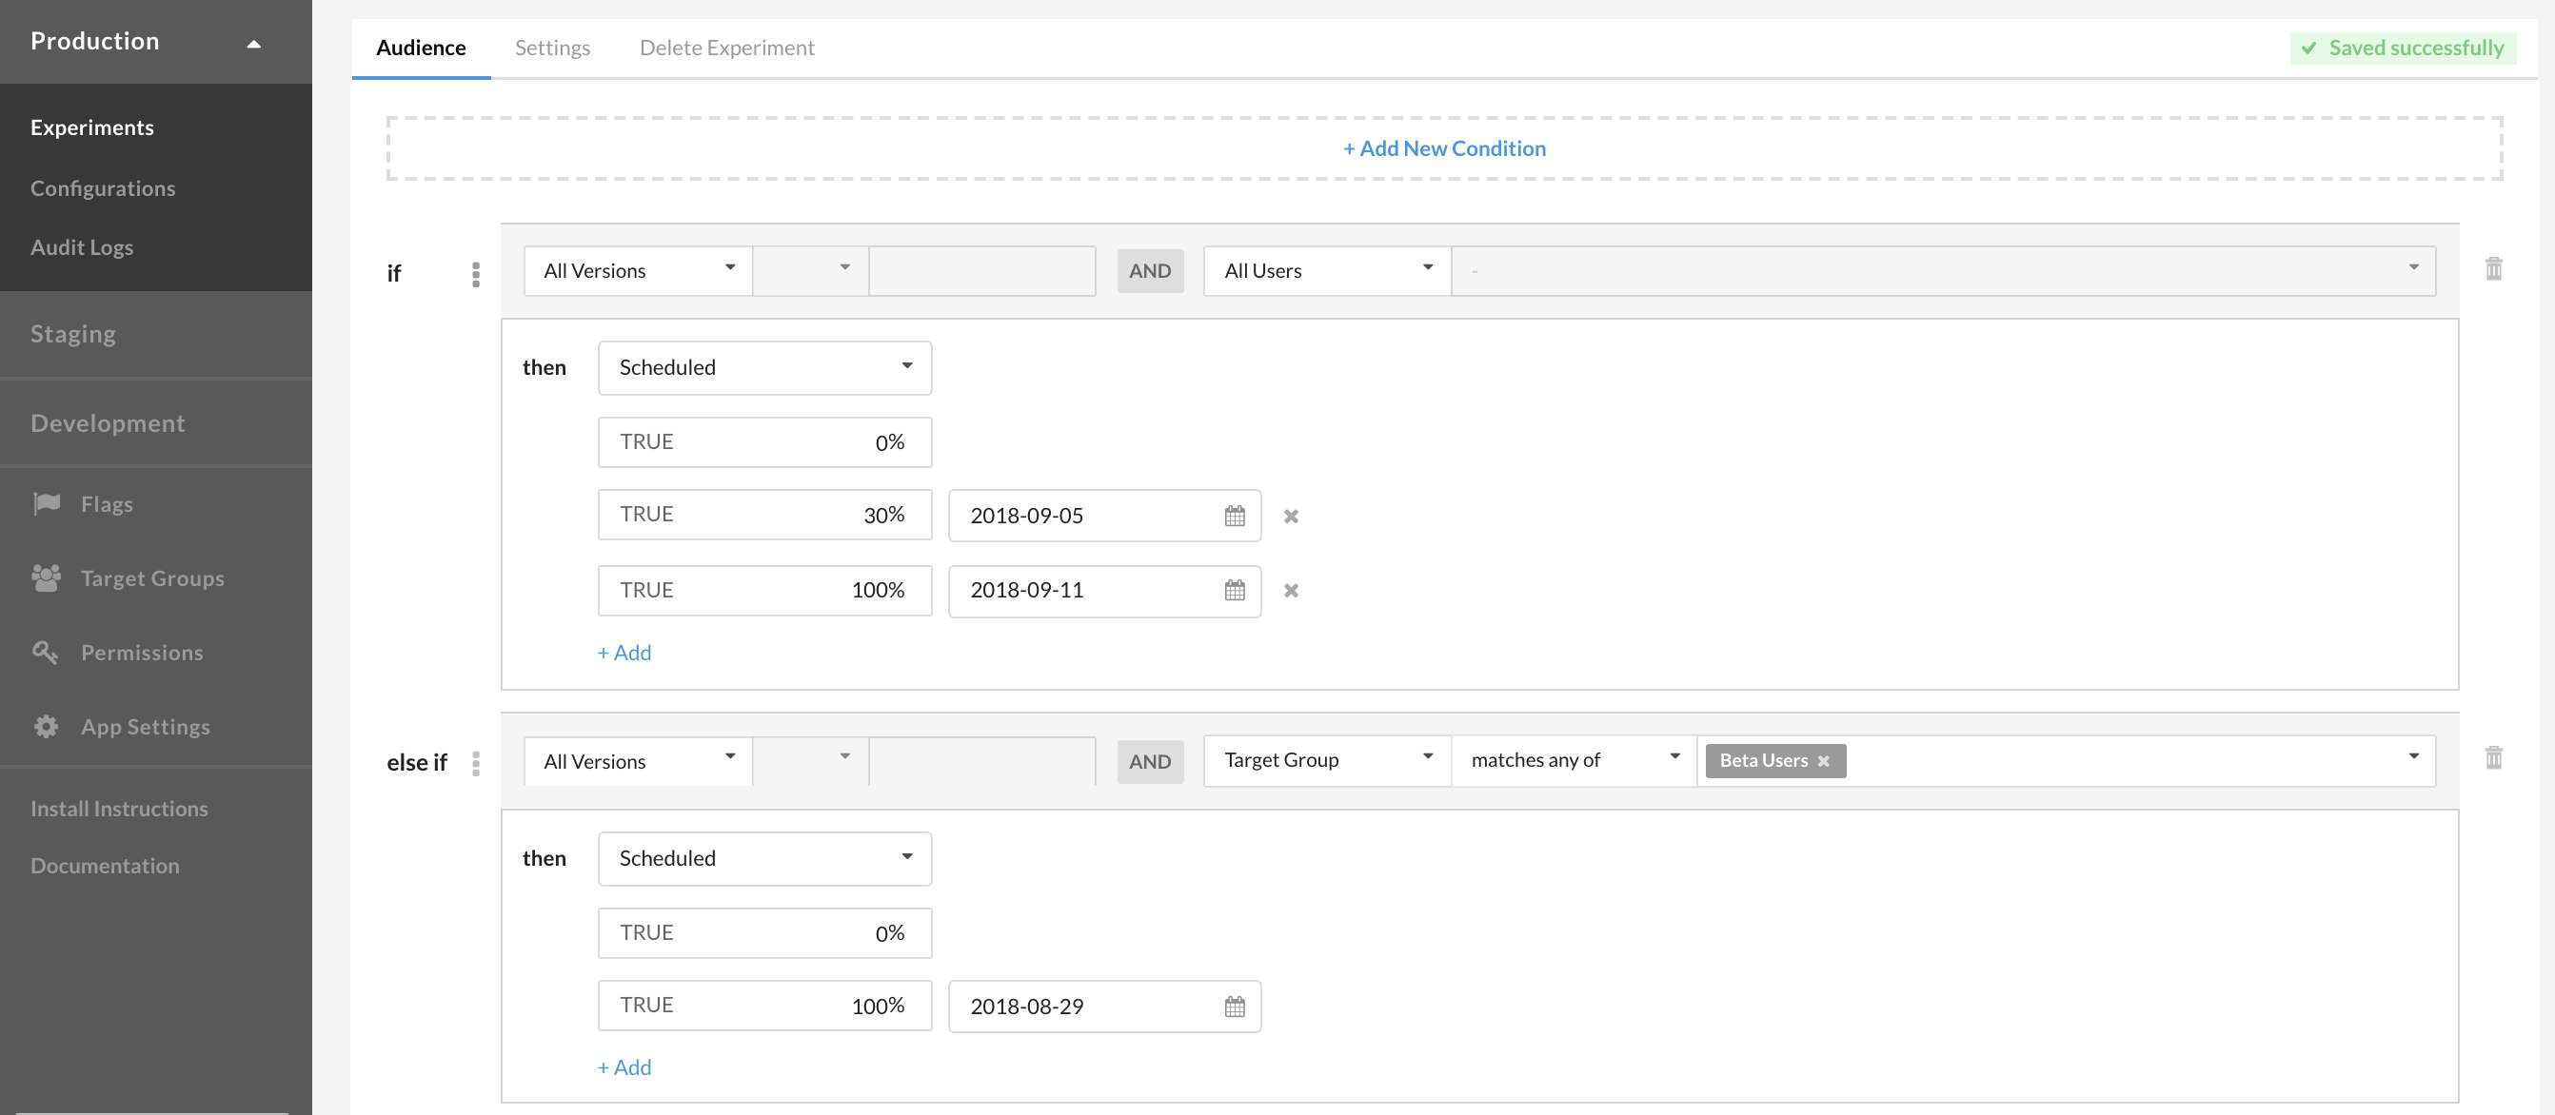Image resolution: width=2555 pixels, height=1115 pixels.
Task: Click the trash icon for the if condition
Action: coord(2492,268)
